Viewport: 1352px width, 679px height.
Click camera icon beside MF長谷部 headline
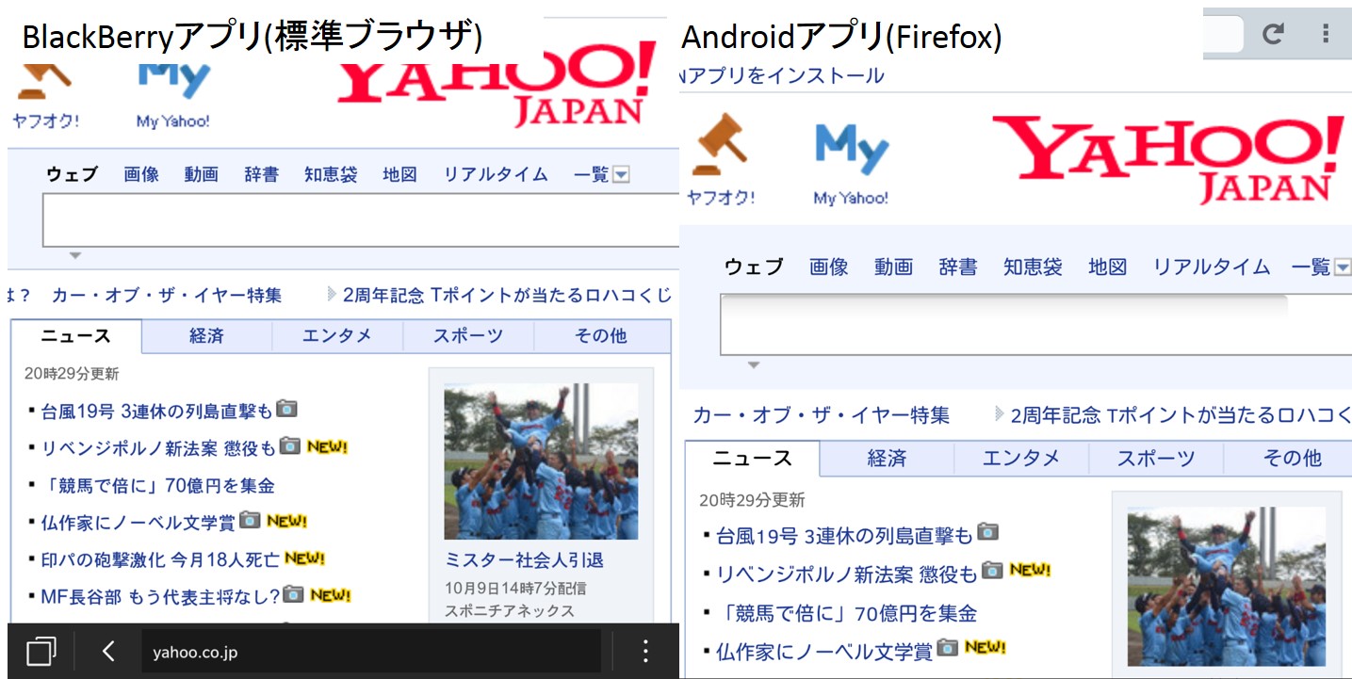click(294, 593)
